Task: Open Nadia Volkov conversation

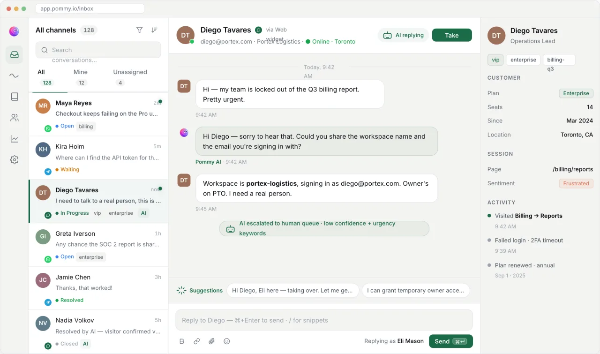Action: (98, 332)
